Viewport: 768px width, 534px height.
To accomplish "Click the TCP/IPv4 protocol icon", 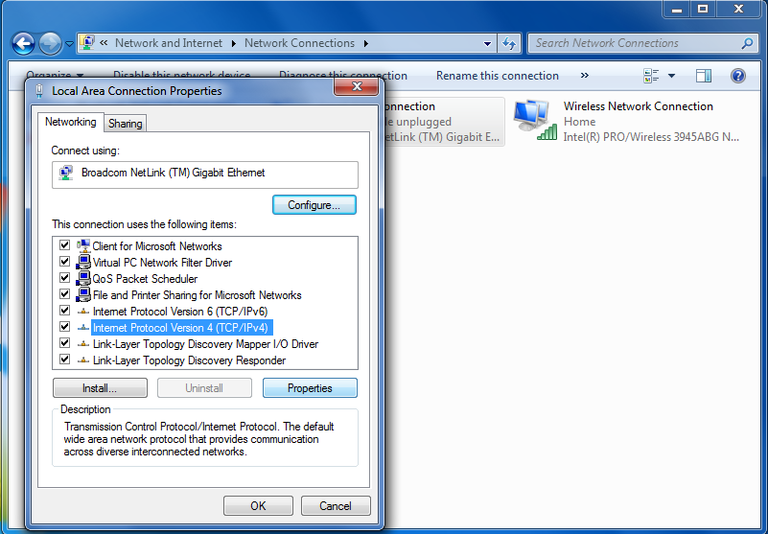I will coord(83,327).
